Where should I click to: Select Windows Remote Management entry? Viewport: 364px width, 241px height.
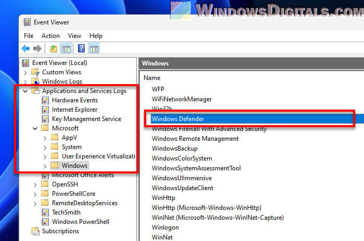[x=195, y=139]
